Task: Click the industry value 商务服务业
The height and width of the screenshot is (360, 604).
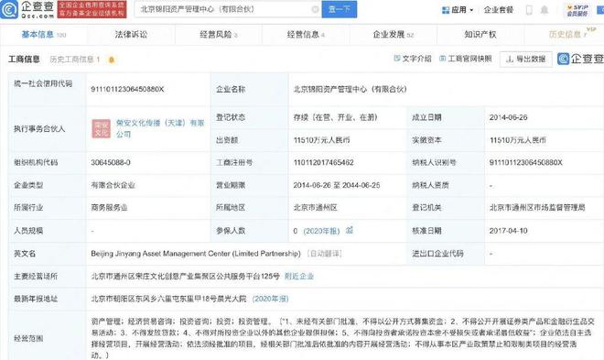Action: click(109, 208)
